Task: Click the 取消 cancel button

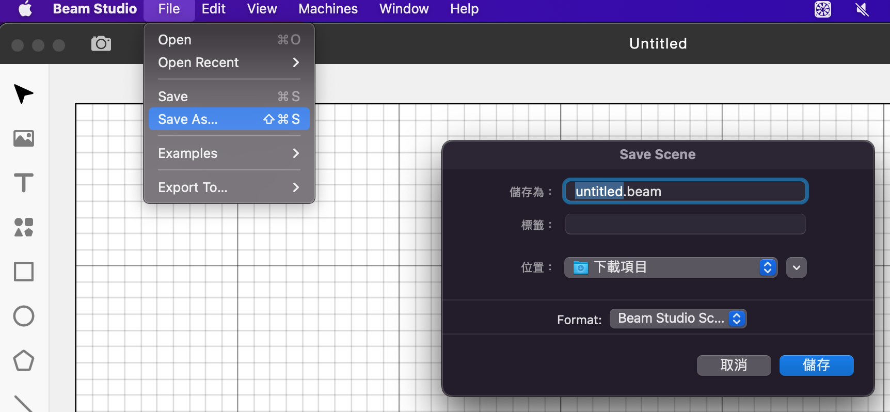Action: [734, 366]
